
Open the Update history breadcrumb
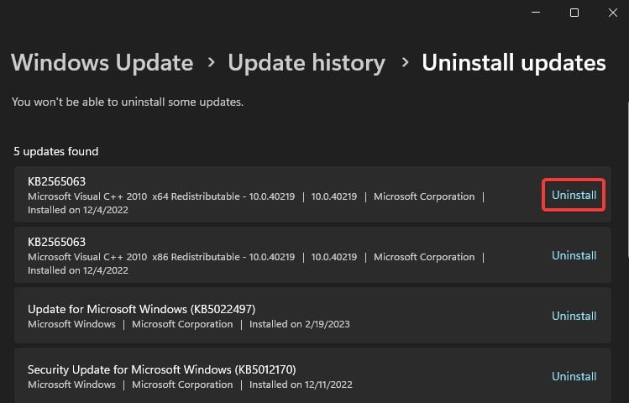click(307, 63)
